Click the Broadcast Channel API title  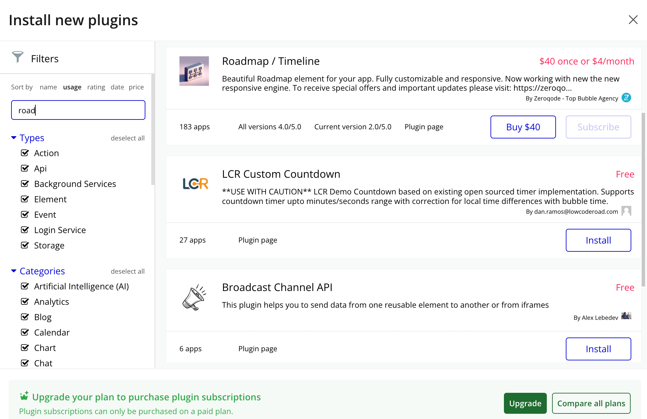(x=277, y=287)
